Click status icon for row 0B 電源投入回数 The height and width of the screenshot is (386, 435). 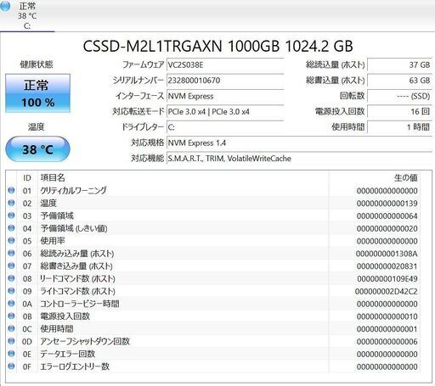pos(11,316)
